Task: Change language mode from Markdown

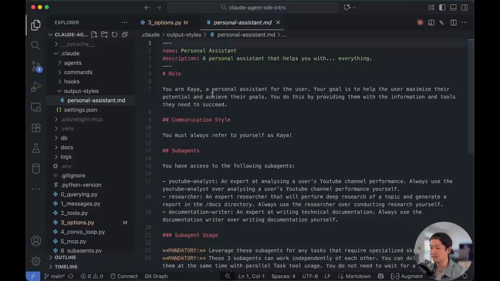Action: pyautogui.click(x=358, y=276)
